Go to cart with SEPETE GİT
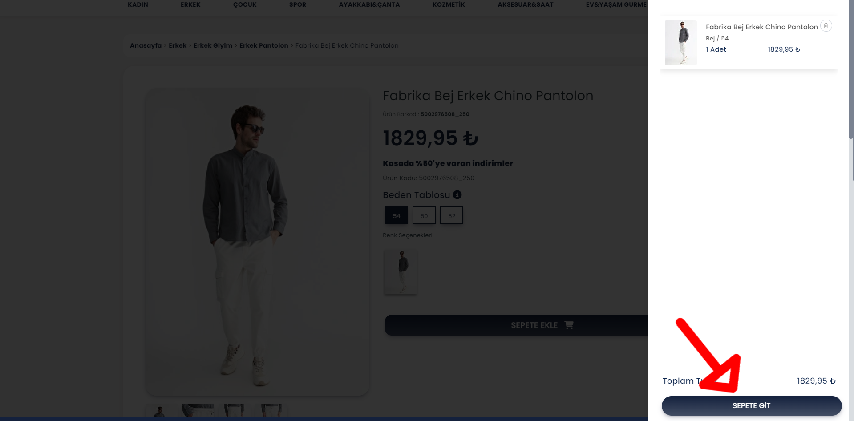The width and height of the screenshot is (854, 421). click(x=751, y=406)
